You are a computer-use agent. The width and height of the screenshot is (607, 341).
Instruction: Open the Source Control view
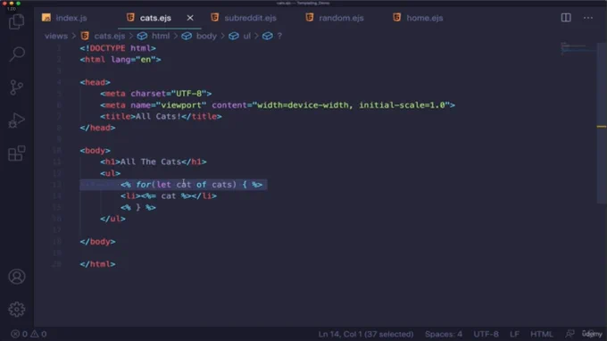click(17, 87)
